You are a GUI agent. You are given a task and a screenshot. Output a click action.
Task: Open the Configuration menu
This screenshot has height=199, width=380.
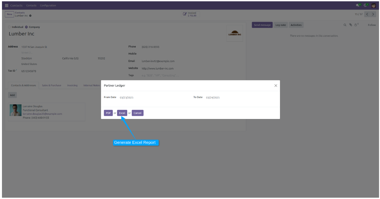(48, 6)
